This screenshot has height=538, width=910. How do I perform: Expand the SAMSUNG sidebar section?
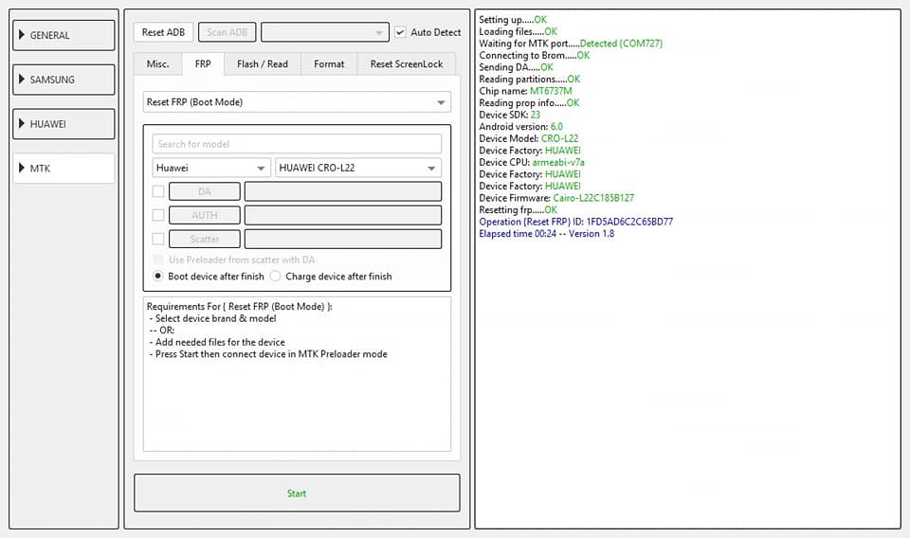[64, 80]
